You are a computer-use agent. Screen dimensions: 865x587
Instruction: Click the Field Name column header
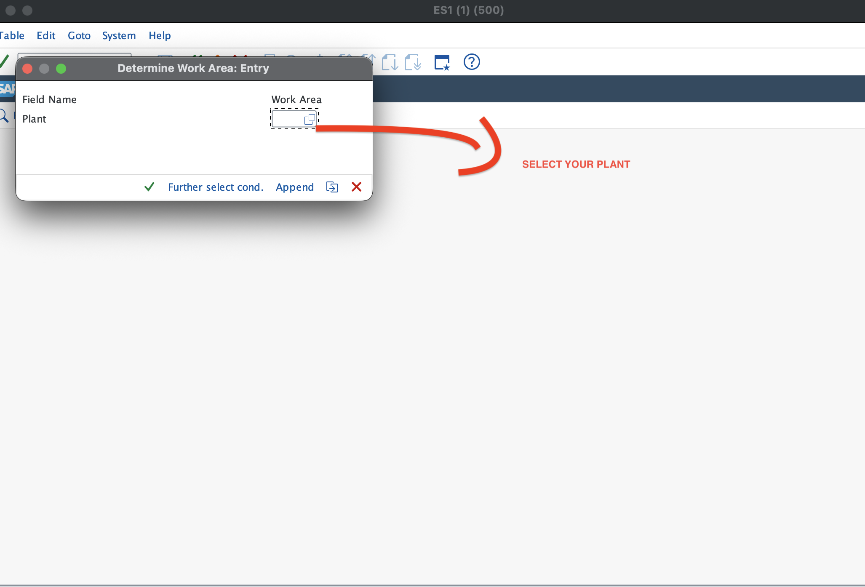point(49,99)
